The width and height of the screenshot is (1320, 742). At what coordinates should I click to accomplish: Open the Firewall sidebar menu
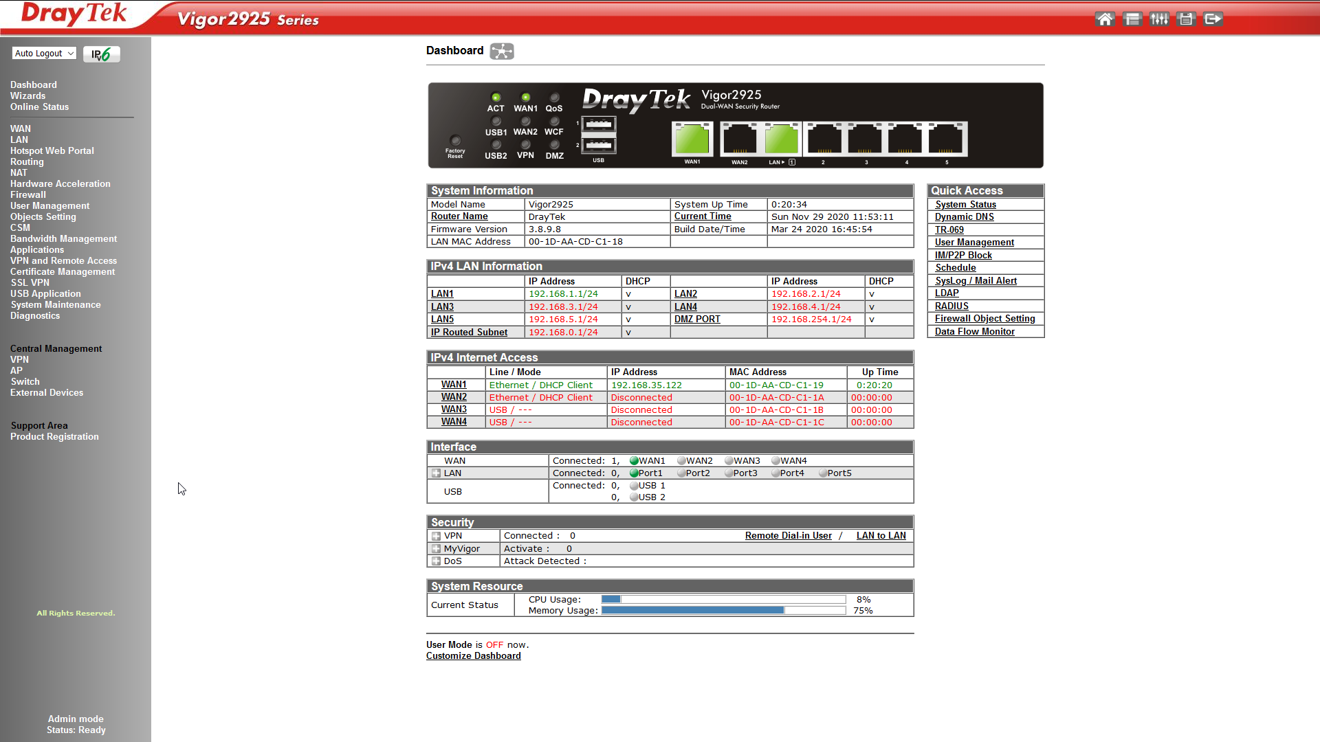27,195
